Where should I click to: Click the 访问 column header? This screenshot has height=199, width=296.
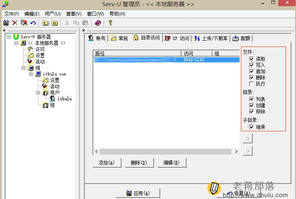coord(197,53)
